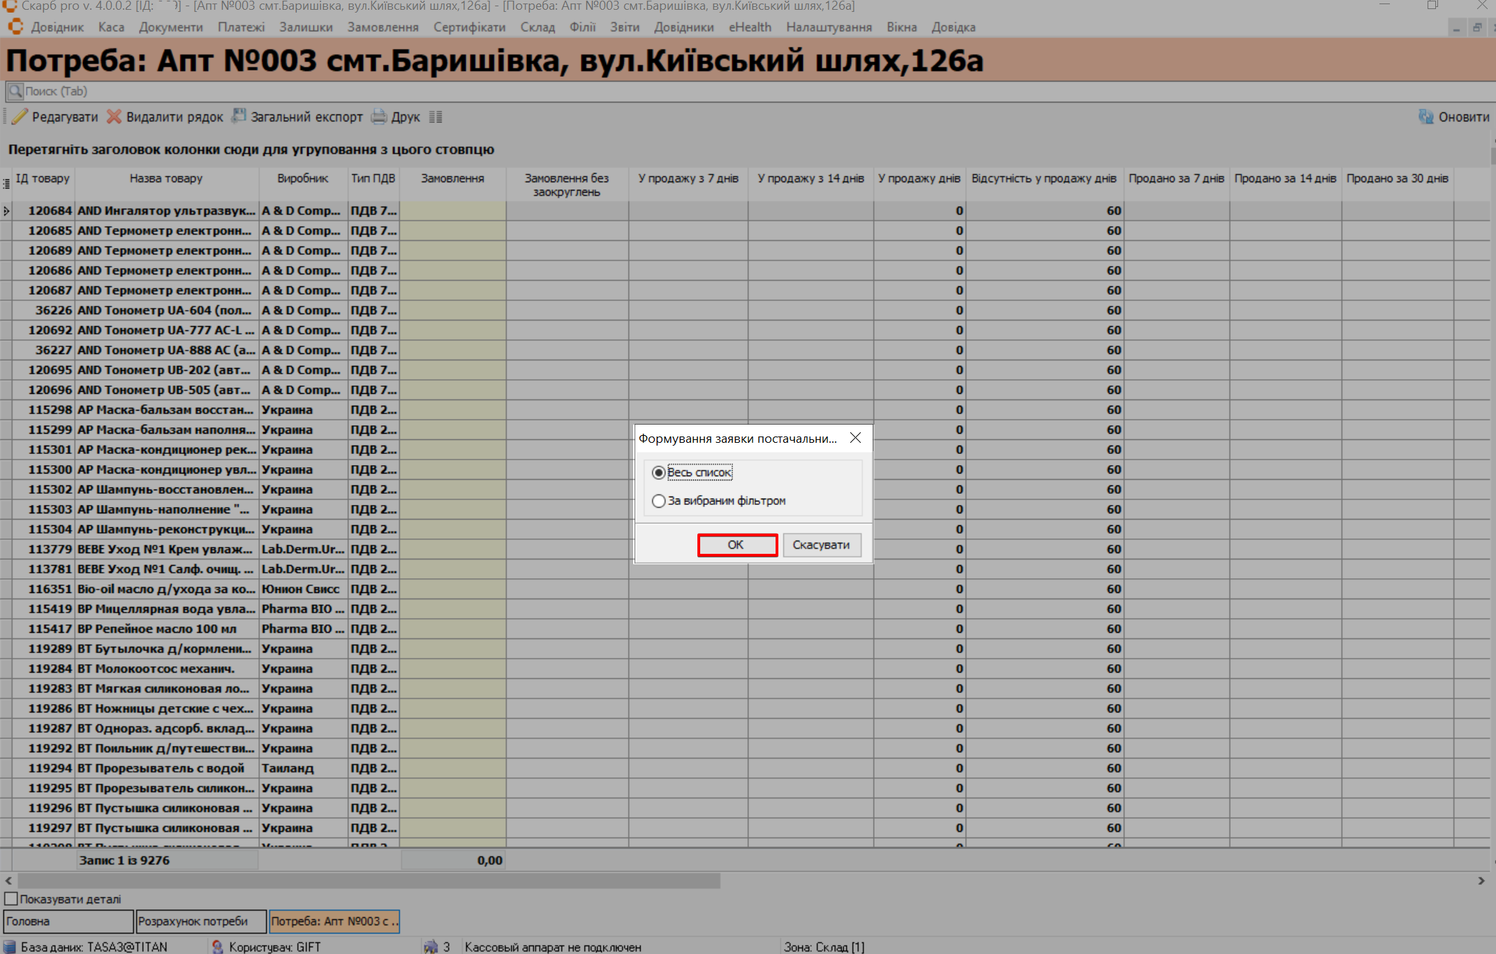The image size is (1496, 954).
Task: Open the Звіти menu
Action: click(624, 27)
